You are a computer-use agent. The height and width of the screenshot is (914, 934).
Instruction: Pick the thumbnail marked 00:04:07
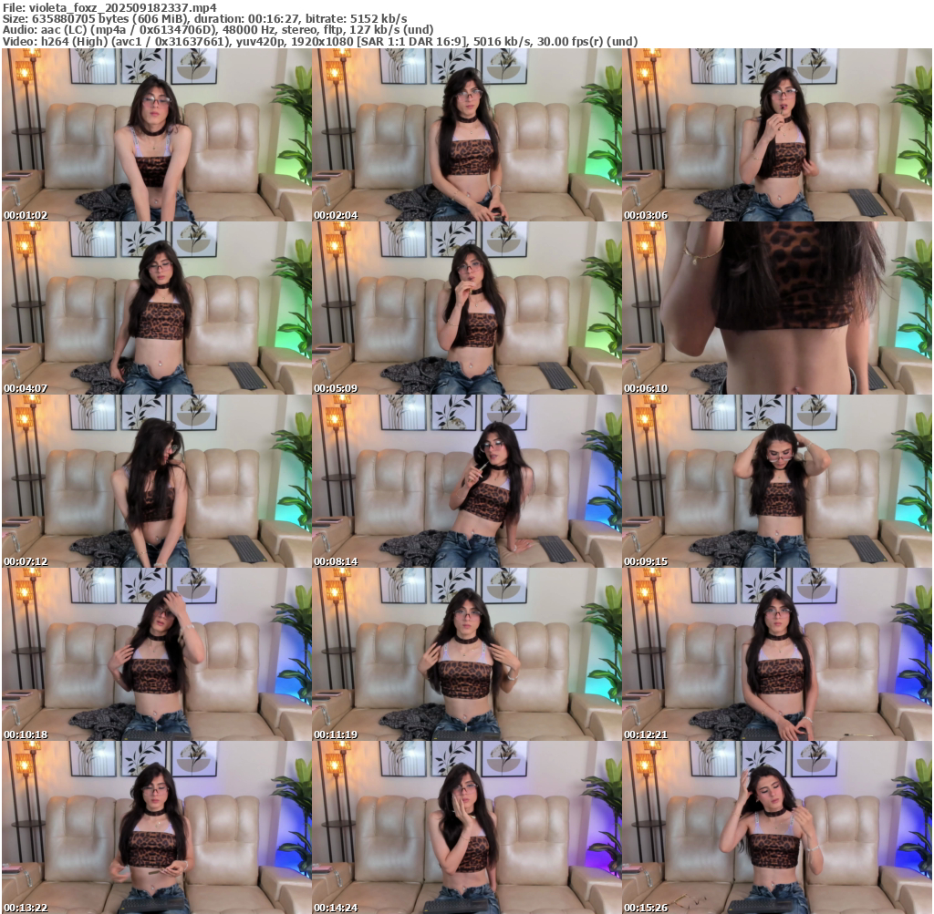pyautogui.click(x=156, y=308)
